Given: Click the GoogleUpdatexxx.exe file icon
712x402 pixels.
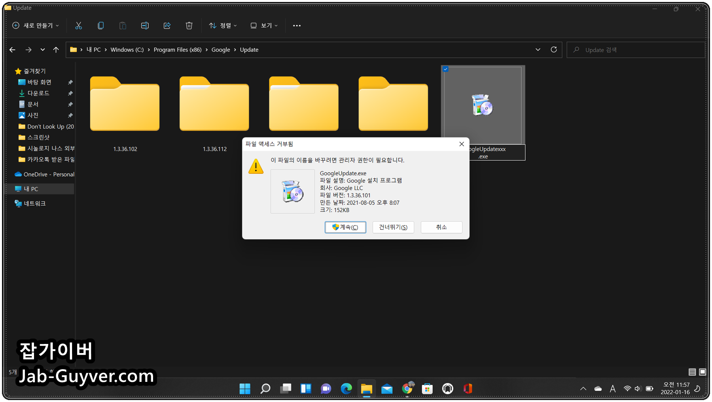Looking at the screenshot, I should 482,105.
